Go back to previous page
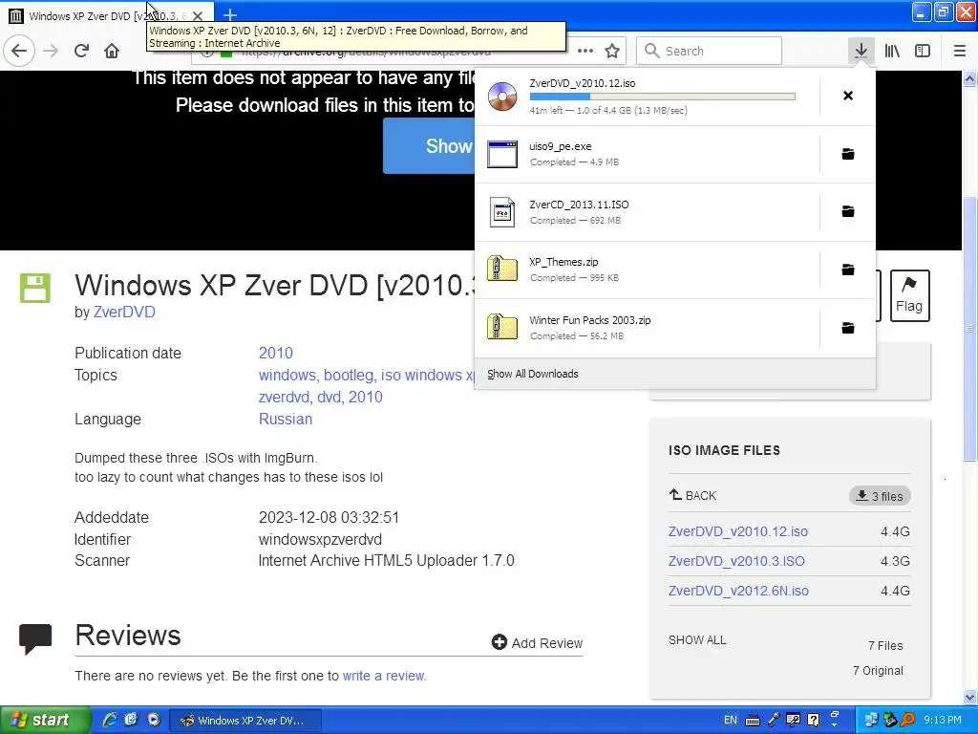The image size is (978, 734). coord(19,51)
